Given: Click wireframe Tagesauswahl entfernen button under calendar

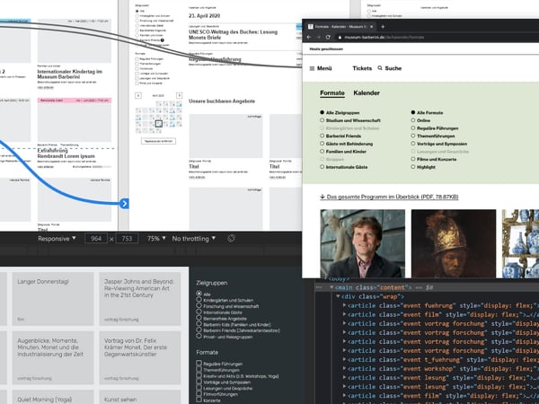Looking at the screenshot, I should 158,141.
